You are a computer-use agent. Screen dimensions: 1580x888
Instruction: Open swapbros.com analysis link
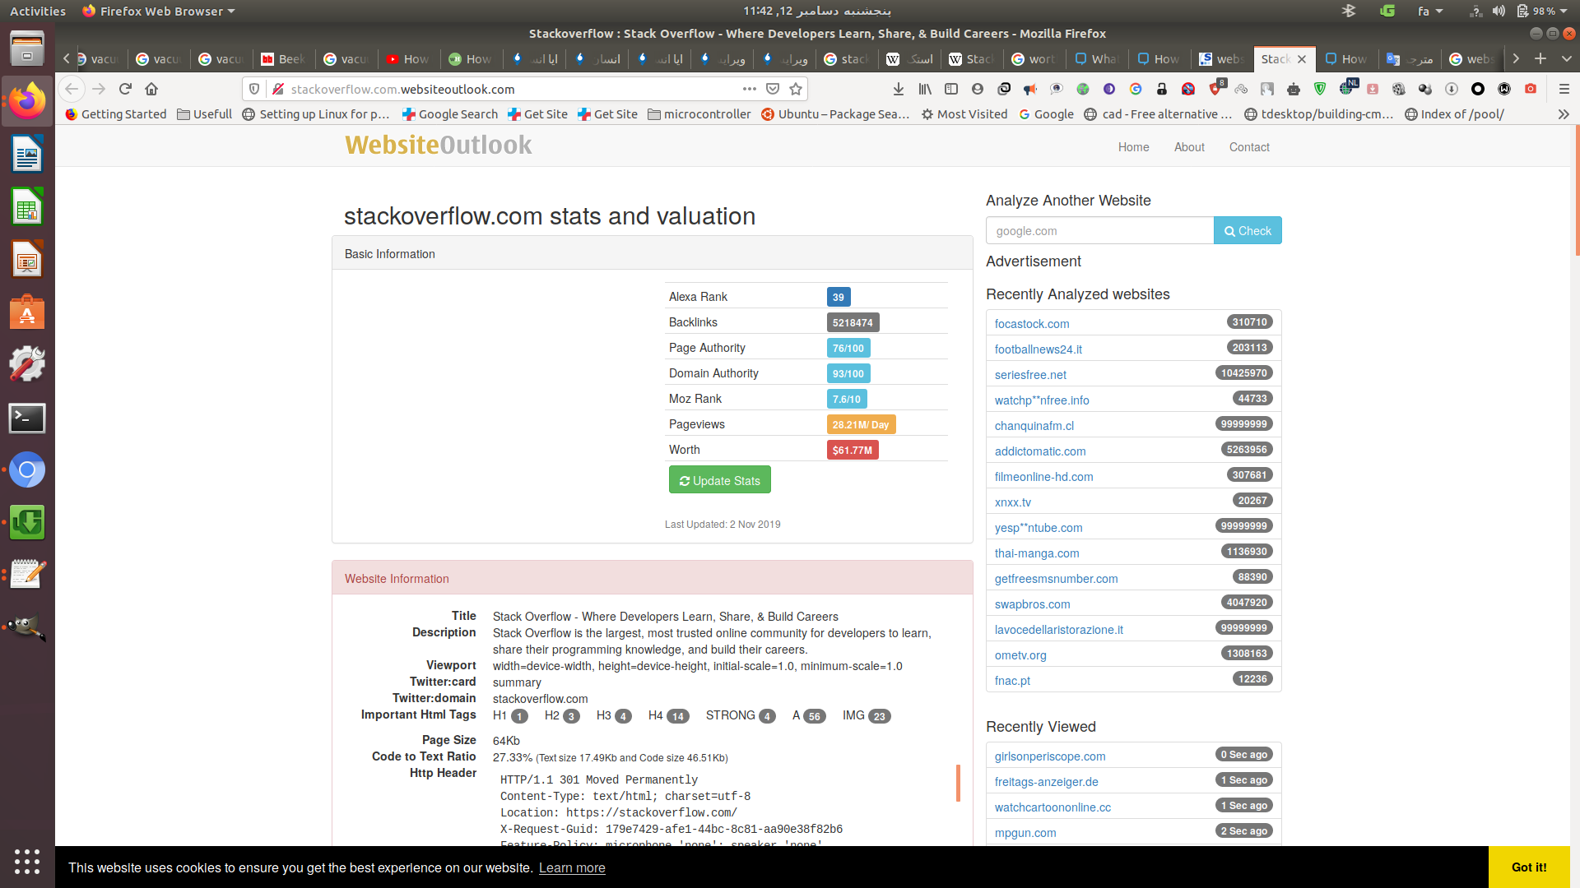click(x=1032, y=604)
